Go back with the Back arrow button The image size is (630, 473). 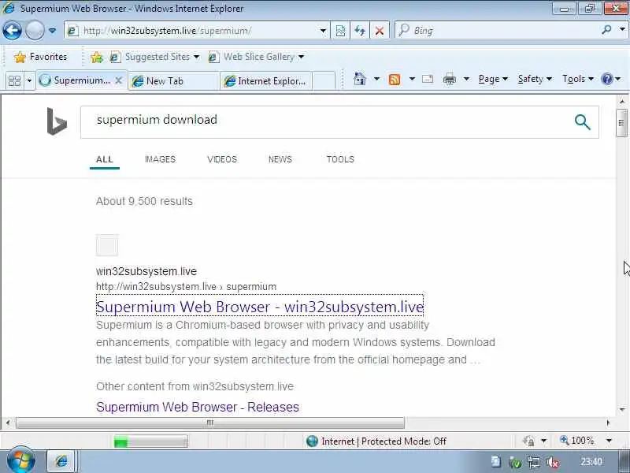pos(12,30)
